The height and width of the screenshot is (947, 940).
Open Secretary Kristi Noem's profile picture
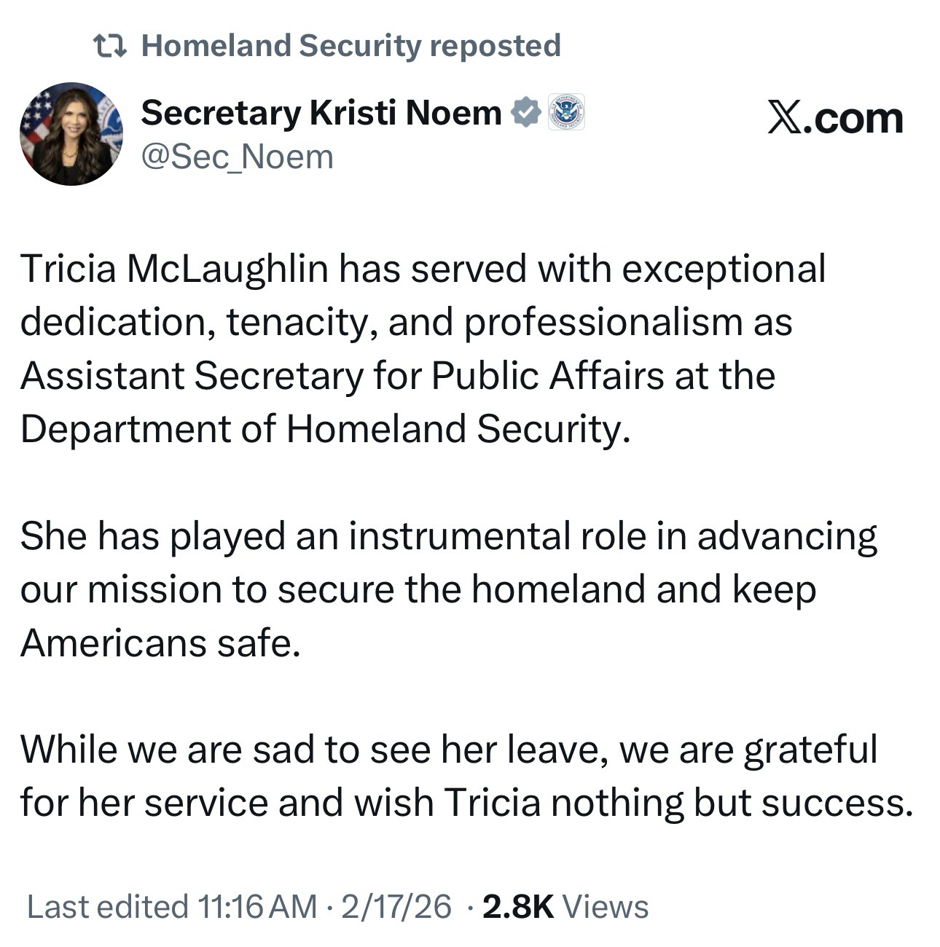pos(71,134)
